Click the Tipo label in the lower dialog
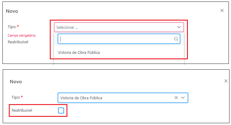This screenshot has height=125, width=231. pos(15,97)
